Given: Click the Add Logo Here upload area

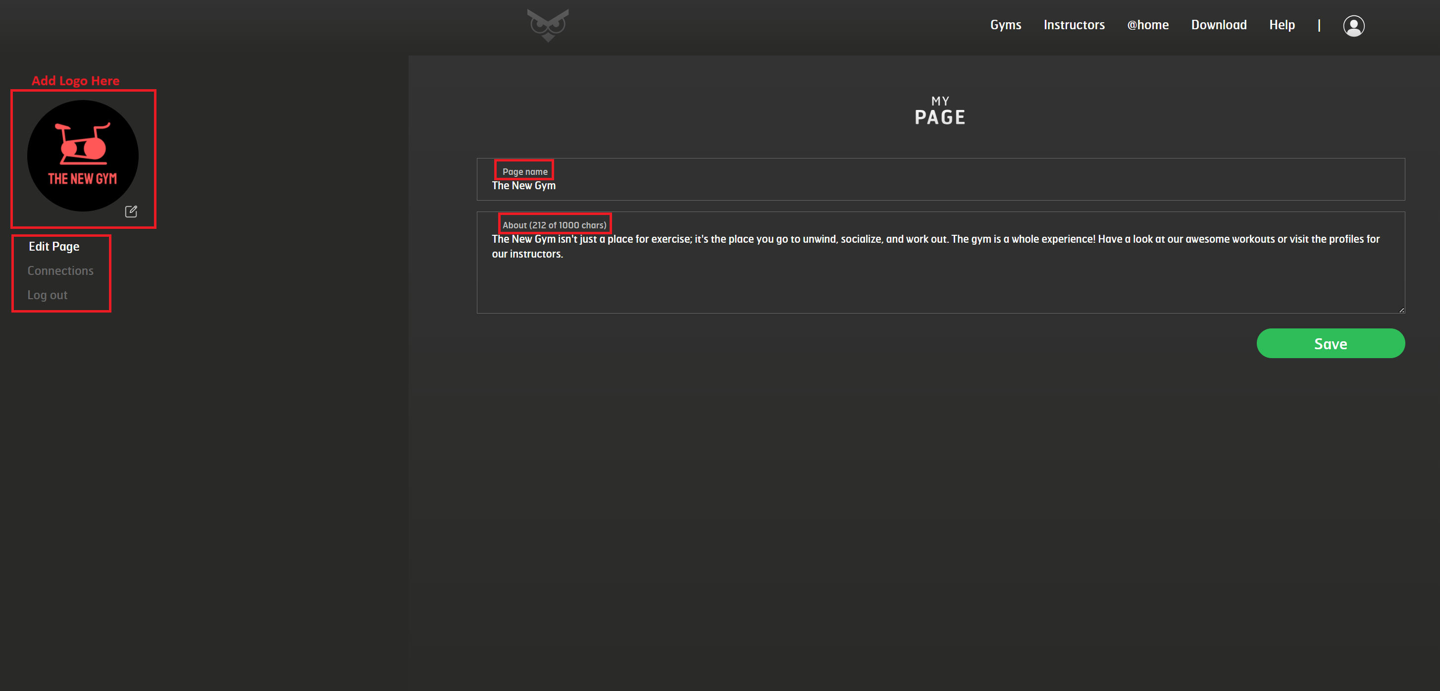Looking at the screenshot, I should [83, 159].
